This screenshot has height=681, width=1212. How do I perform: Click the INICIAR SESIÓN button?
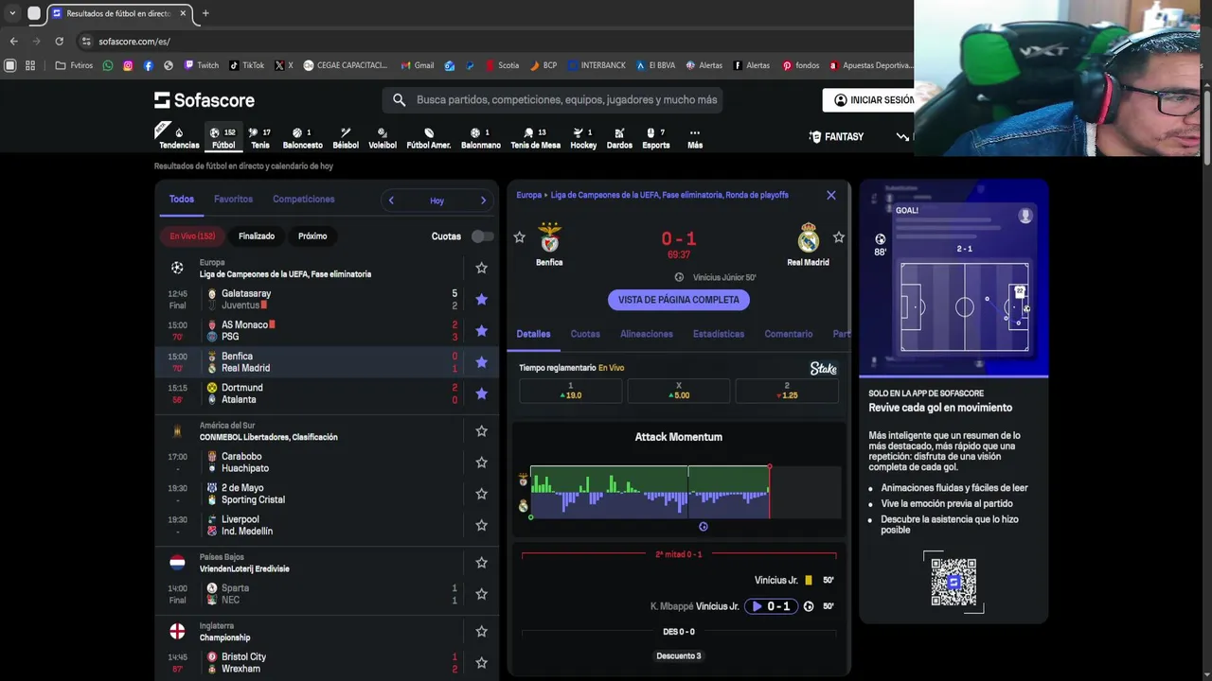click(x=873, y=99)
